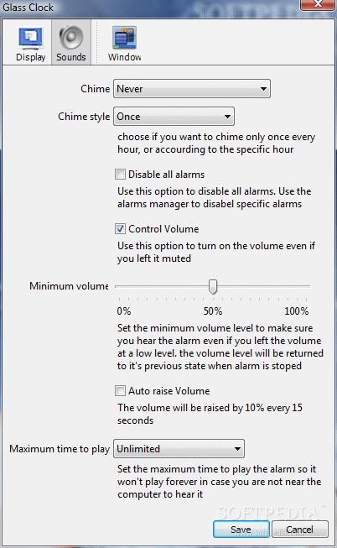Open the Window settings icon
Viewport: 337px width, 548px height.
[x=124, y=38]
